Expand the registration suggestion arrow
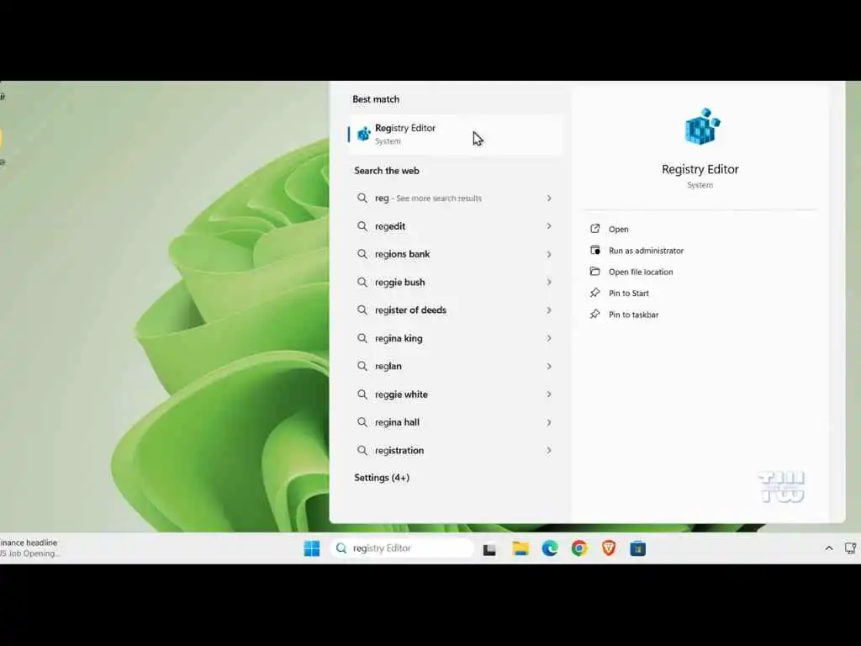 [548, 451]
